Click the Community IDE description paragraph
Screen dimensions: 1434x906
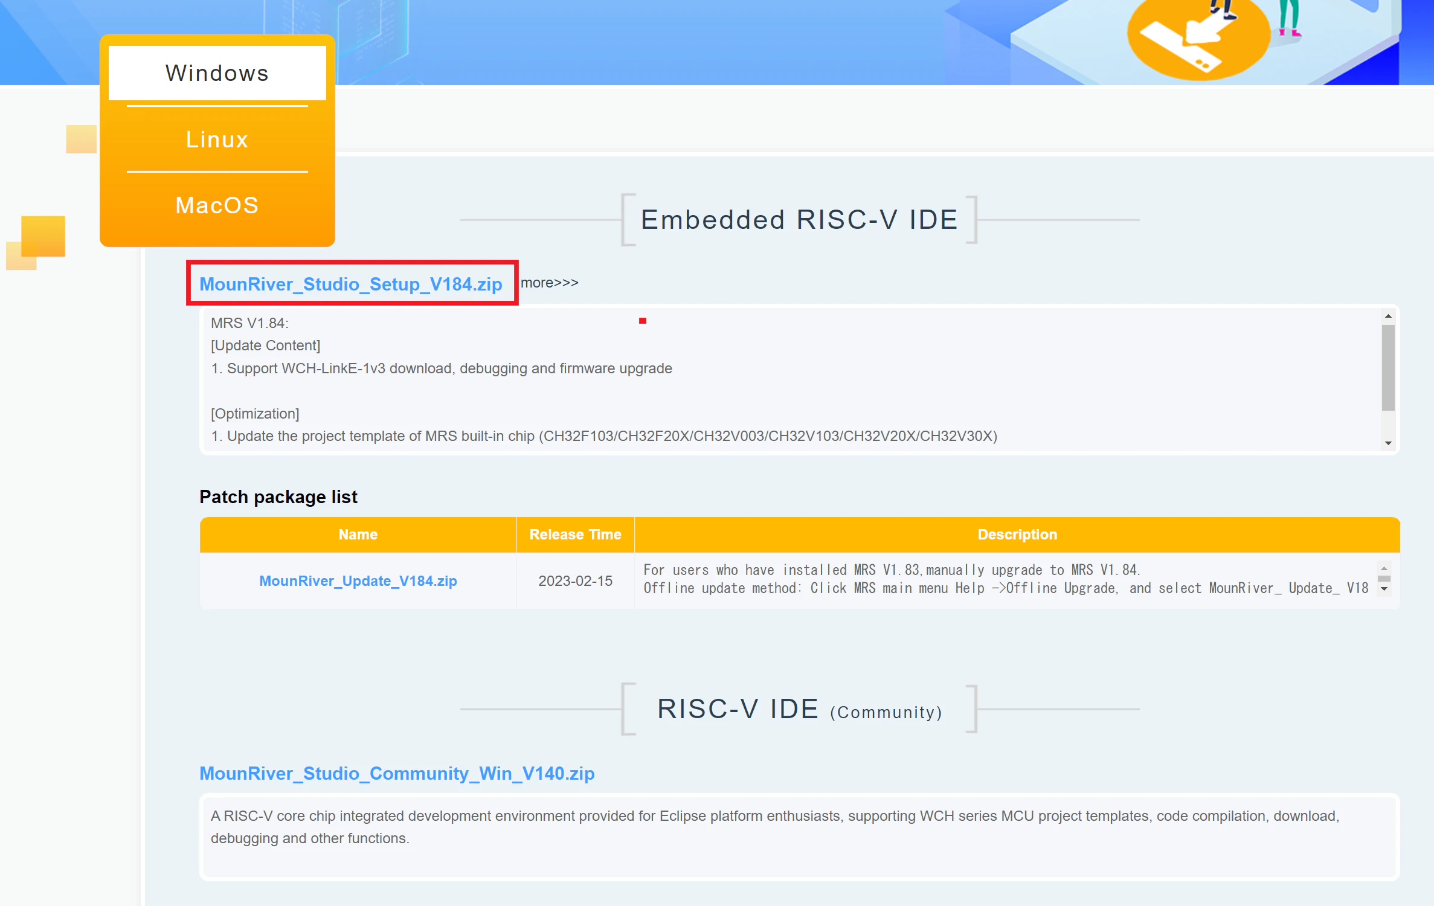click(x=775, y=827)
